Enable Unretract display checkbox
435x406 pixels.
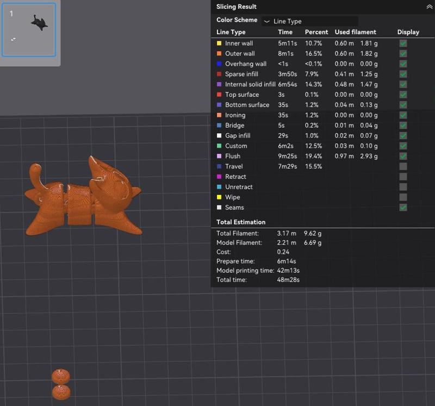403,187
